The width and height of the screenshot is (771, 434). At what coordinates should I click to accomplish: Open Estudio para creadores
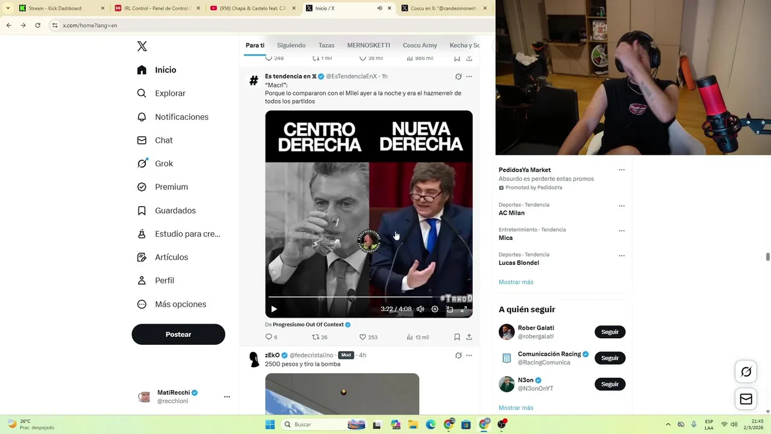[178, 234]
